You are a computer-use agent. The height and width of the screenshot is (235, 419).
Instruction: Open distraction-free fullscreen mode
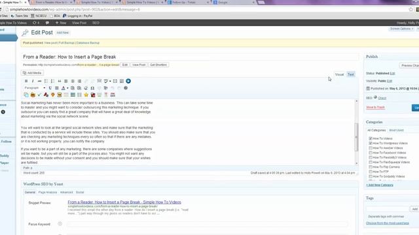115,81
